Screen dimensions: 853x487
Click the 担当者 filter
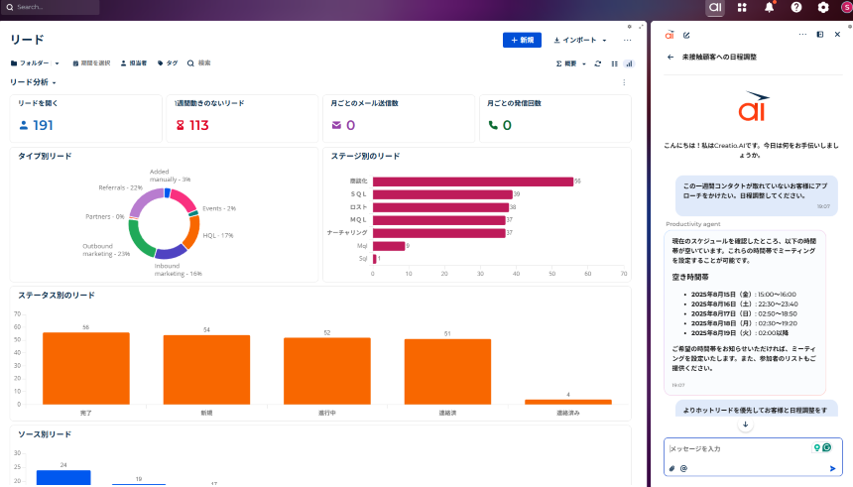coord(133,62)
